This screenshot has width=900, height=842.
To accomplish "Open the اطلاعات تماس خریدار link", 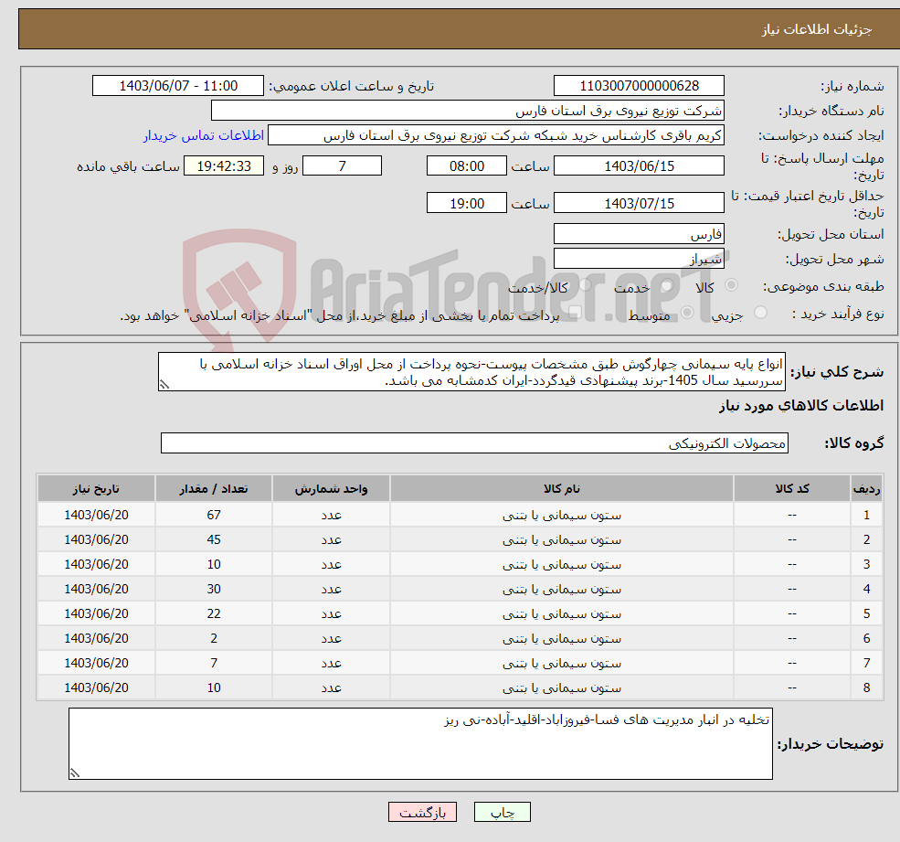I will click(204, 135).
